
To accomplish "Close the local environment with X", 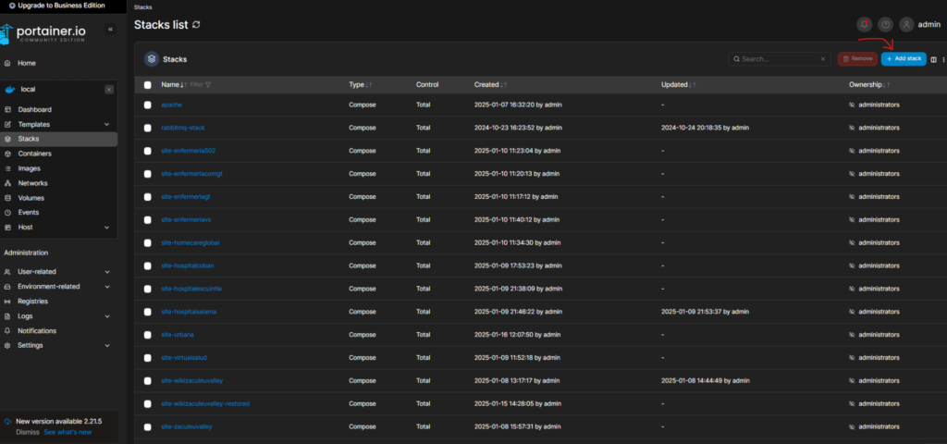I will point(108,90).
